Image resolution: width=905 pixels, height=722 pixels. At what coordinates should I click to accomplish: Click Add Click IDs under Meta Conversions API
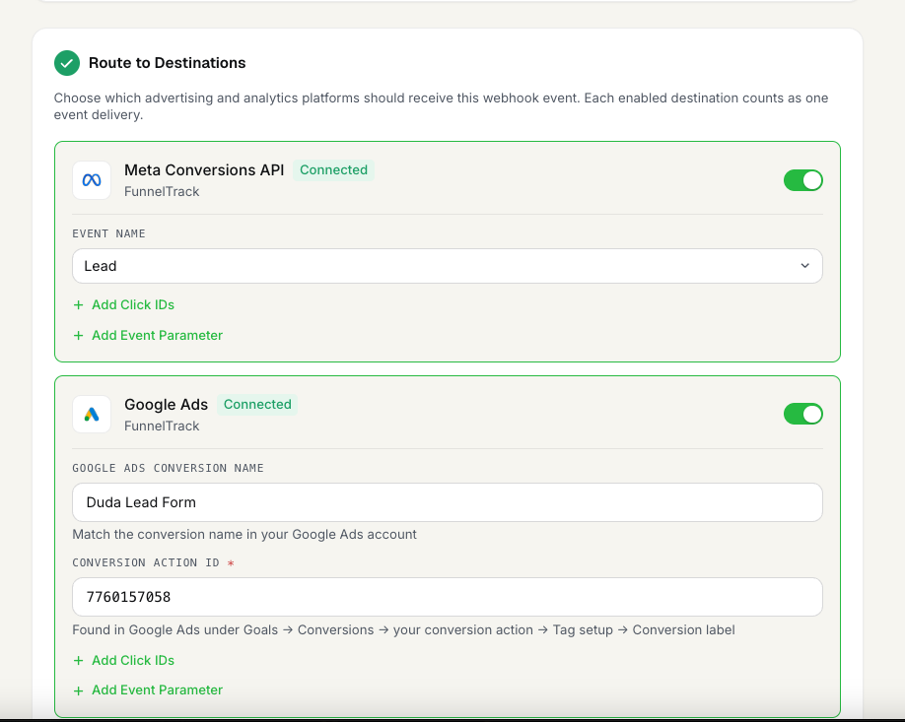click(x=133, y=305)
